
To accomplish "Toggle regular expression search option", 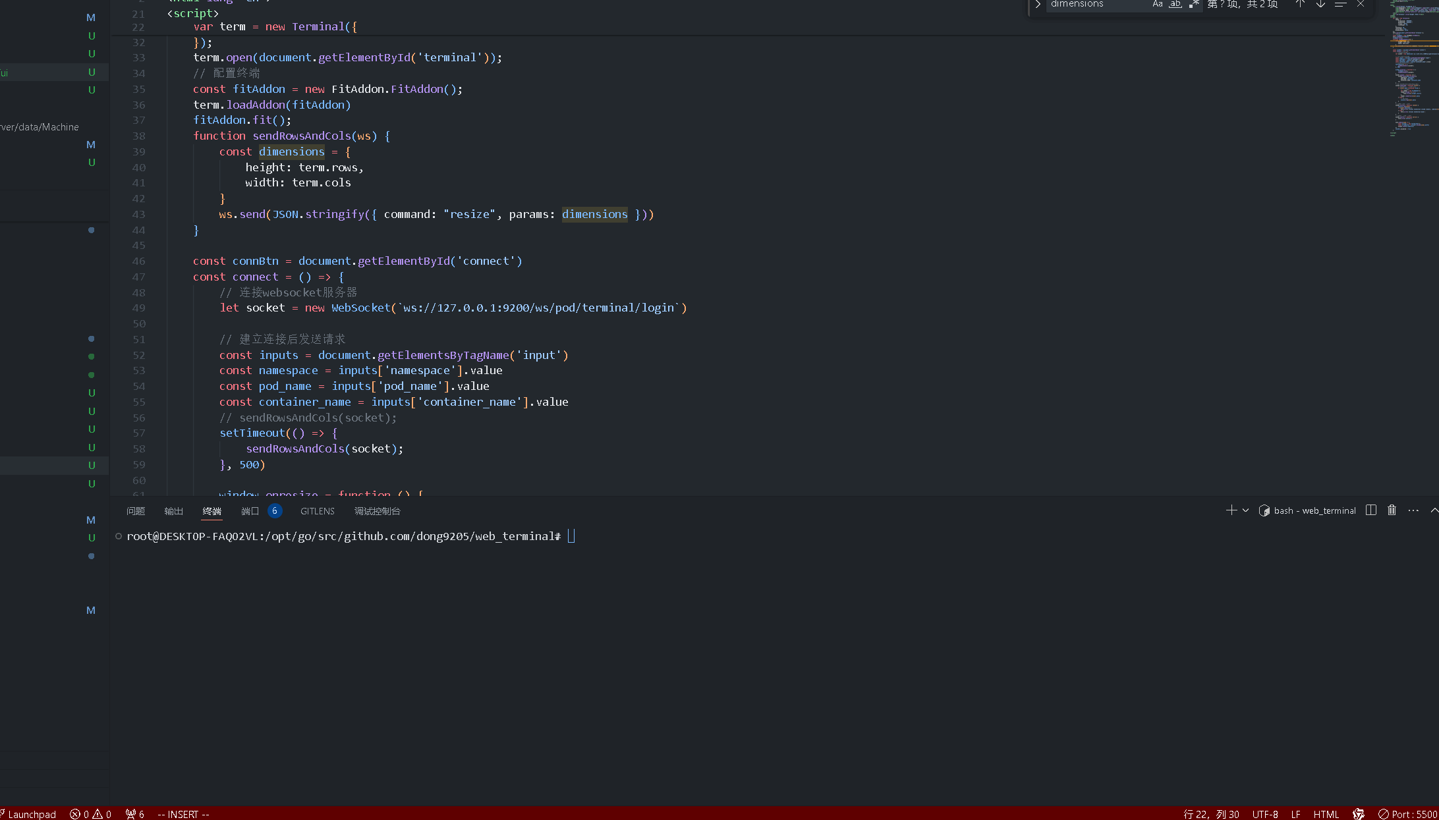I will pos(1193,4).
